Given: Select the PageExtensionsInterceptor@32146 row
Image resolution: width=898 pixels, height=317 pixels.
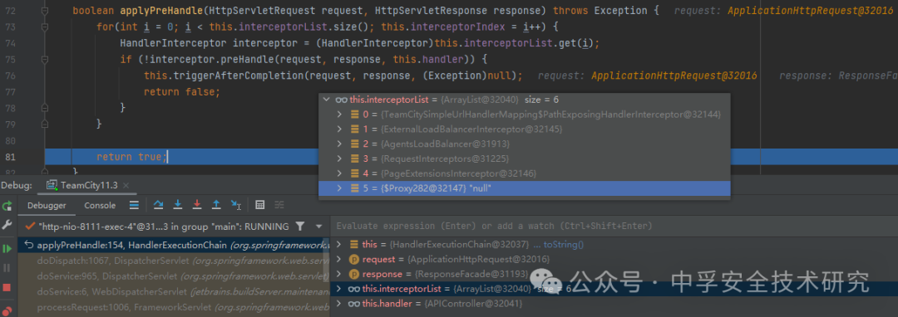Looking at the screenshot, I should click(525, 173).
